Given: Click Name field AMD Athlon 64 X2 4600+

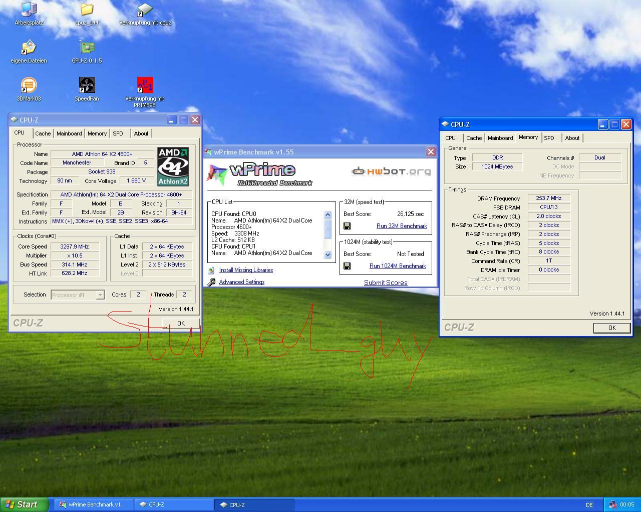Looking at the screenshot, I should 102,154.
